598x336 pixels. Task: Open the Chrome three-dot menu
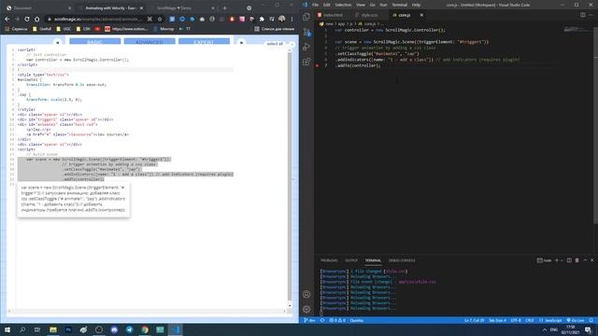[292, 19]
